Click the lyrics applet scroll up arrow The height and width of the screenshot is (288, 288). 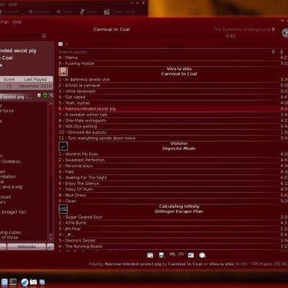pos(50,104)
